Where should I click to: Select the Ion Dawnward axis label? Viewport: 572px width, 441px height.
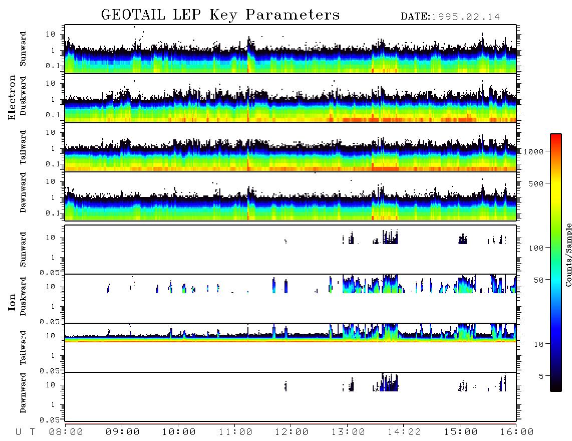point(23,393)
